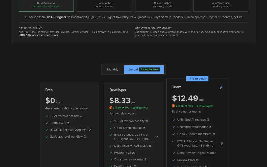Select the Git AutoReview comparison card

click(46, 5)
